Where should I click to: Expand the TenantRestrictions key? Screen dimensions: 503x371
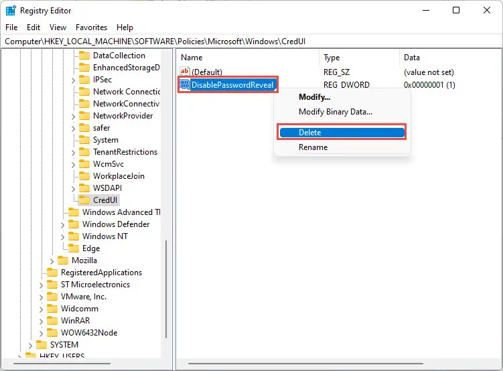(x=73, y=153)
